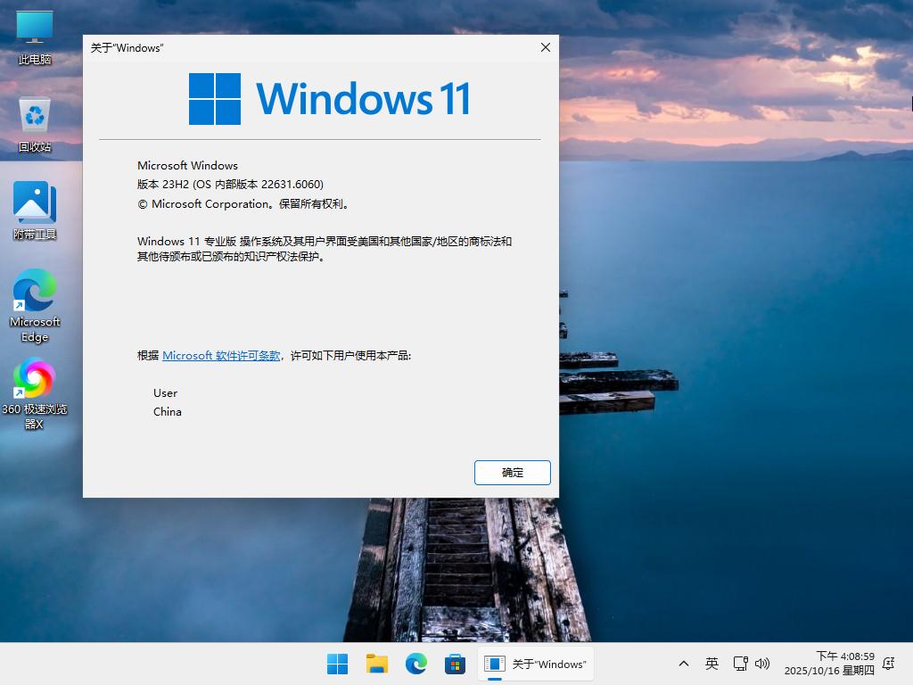Launch File Explorer from the taskbar
The height and width of the screenshot is (685, 913).
pos(376,664)
